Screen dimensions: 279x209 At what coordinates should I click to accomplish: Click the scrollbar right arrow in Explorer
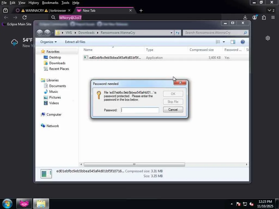click(247, 164)
